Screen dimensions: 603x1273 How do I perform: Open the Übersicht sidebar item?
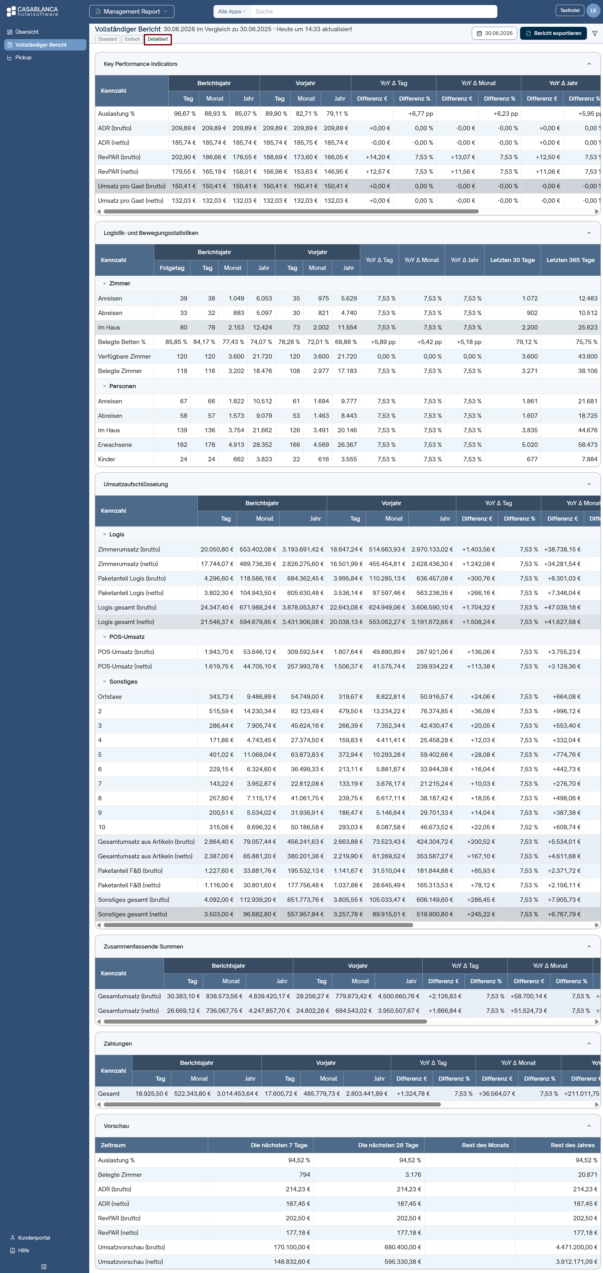click(x=45, y=32)
